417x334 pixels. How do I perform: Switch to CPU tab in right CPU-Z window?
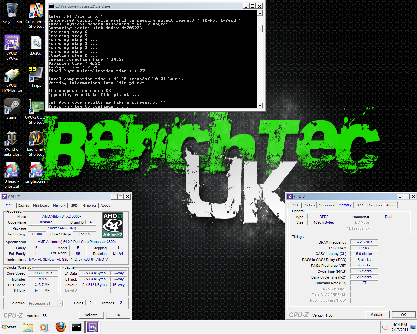pyautogui.click(x=295, y=205)
